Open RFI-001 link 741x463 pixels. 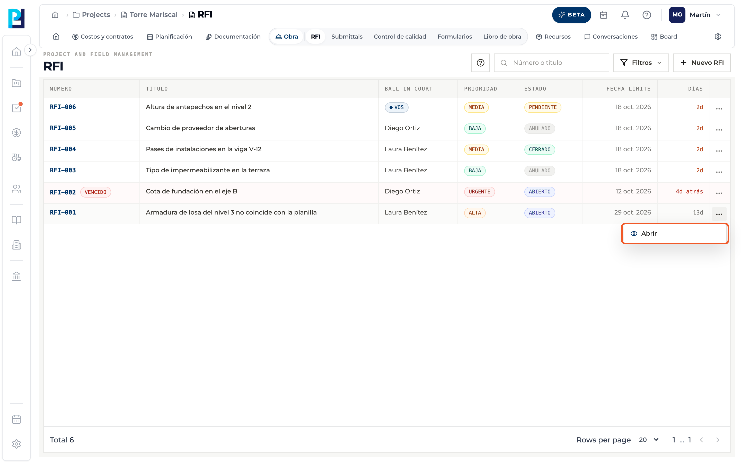click(63, 212)
